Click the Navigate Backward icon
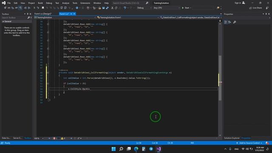This screenshot has height=153, width=272. tap(77, 8)
